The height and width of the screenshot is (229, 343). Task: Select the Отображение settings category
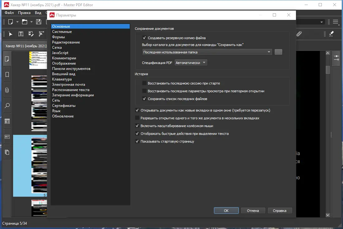[x=90, y=63]
